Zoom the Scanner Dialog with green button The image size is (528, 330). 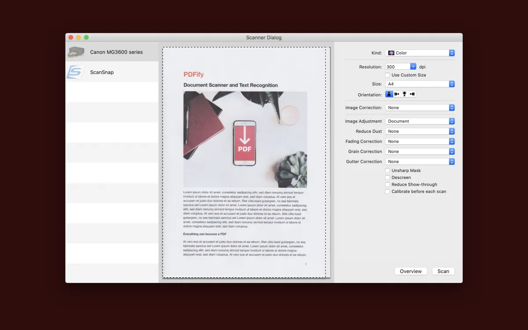click(86, 37)
